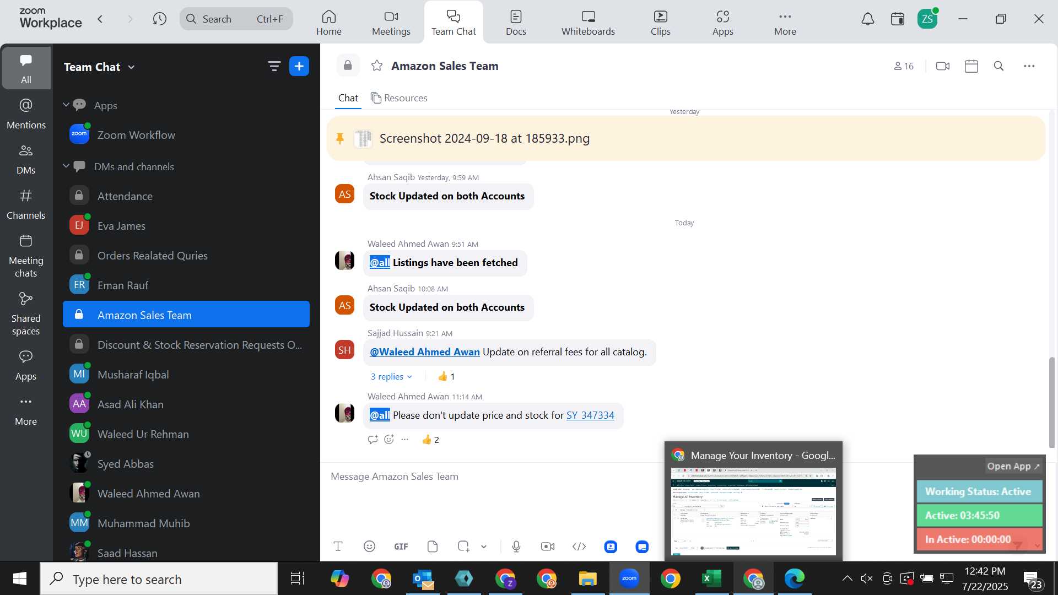This screenshot has width=1058, height=595.
Task: Click the @Waleed Ahmed Awan mention
Action: [425, 352]
